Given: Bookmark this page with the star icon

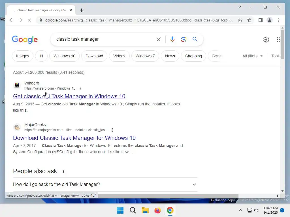Looking at the screenshot, I should 249,20.
